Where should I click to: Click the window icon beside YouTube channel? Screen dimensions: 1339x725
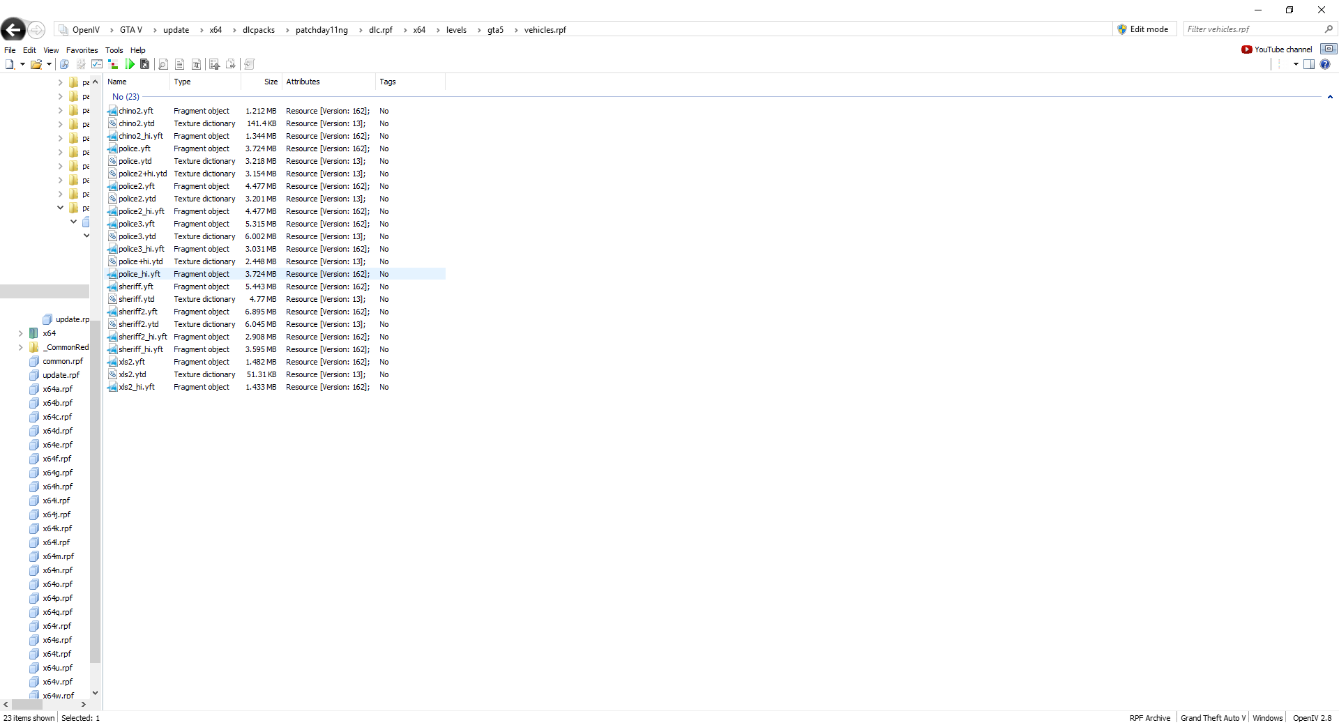click(1329, 49)
